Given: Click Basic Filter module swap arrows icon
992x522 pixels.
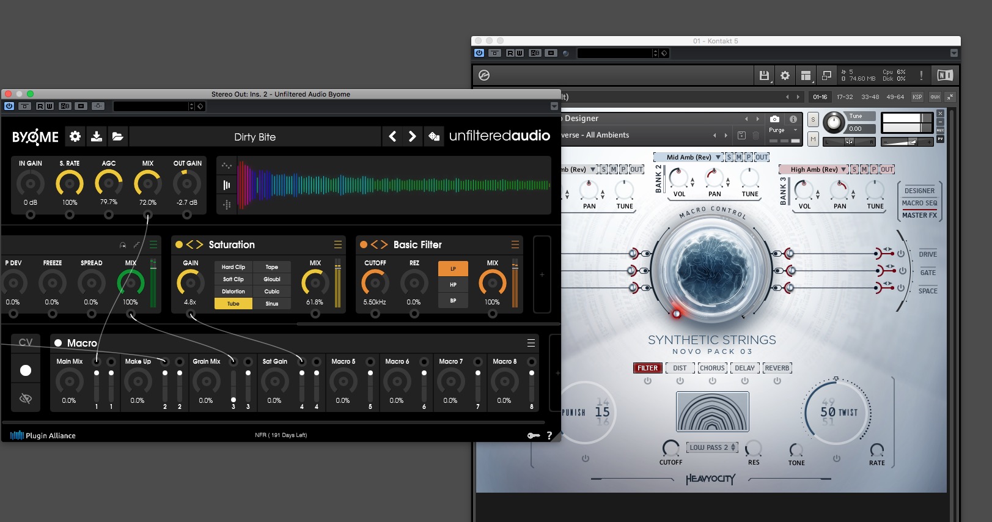Looking at the screenshot, I should tap(379, 244).
